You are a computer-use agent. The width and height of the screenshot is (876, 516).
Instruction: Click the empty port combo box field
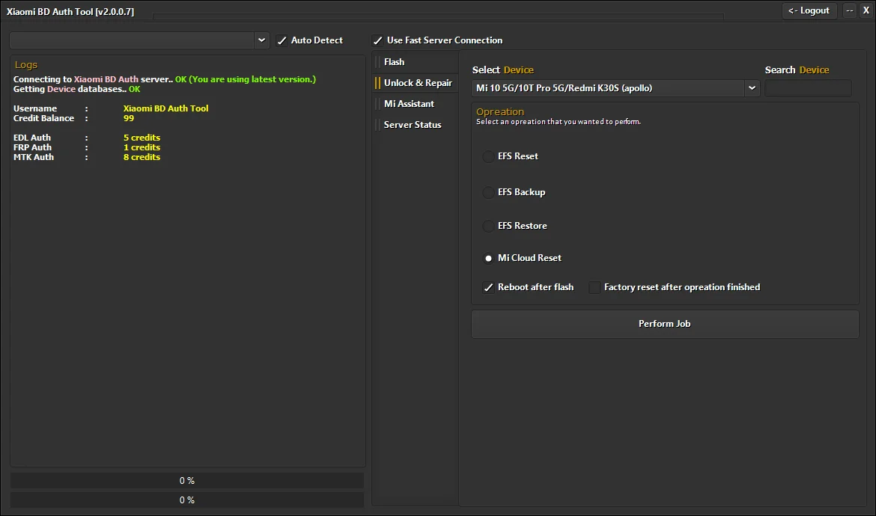[x=132, y=40]
